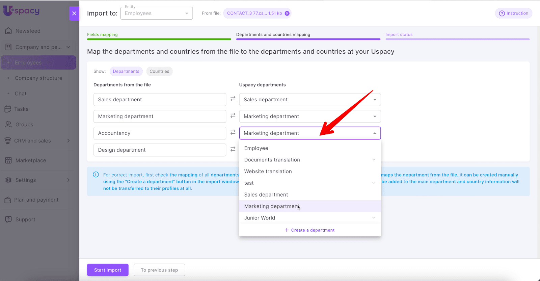The height and width of the screenshot is (281, 540).
Task: Open the Entity Employees dropdown
Action: (x=157, y=14)
